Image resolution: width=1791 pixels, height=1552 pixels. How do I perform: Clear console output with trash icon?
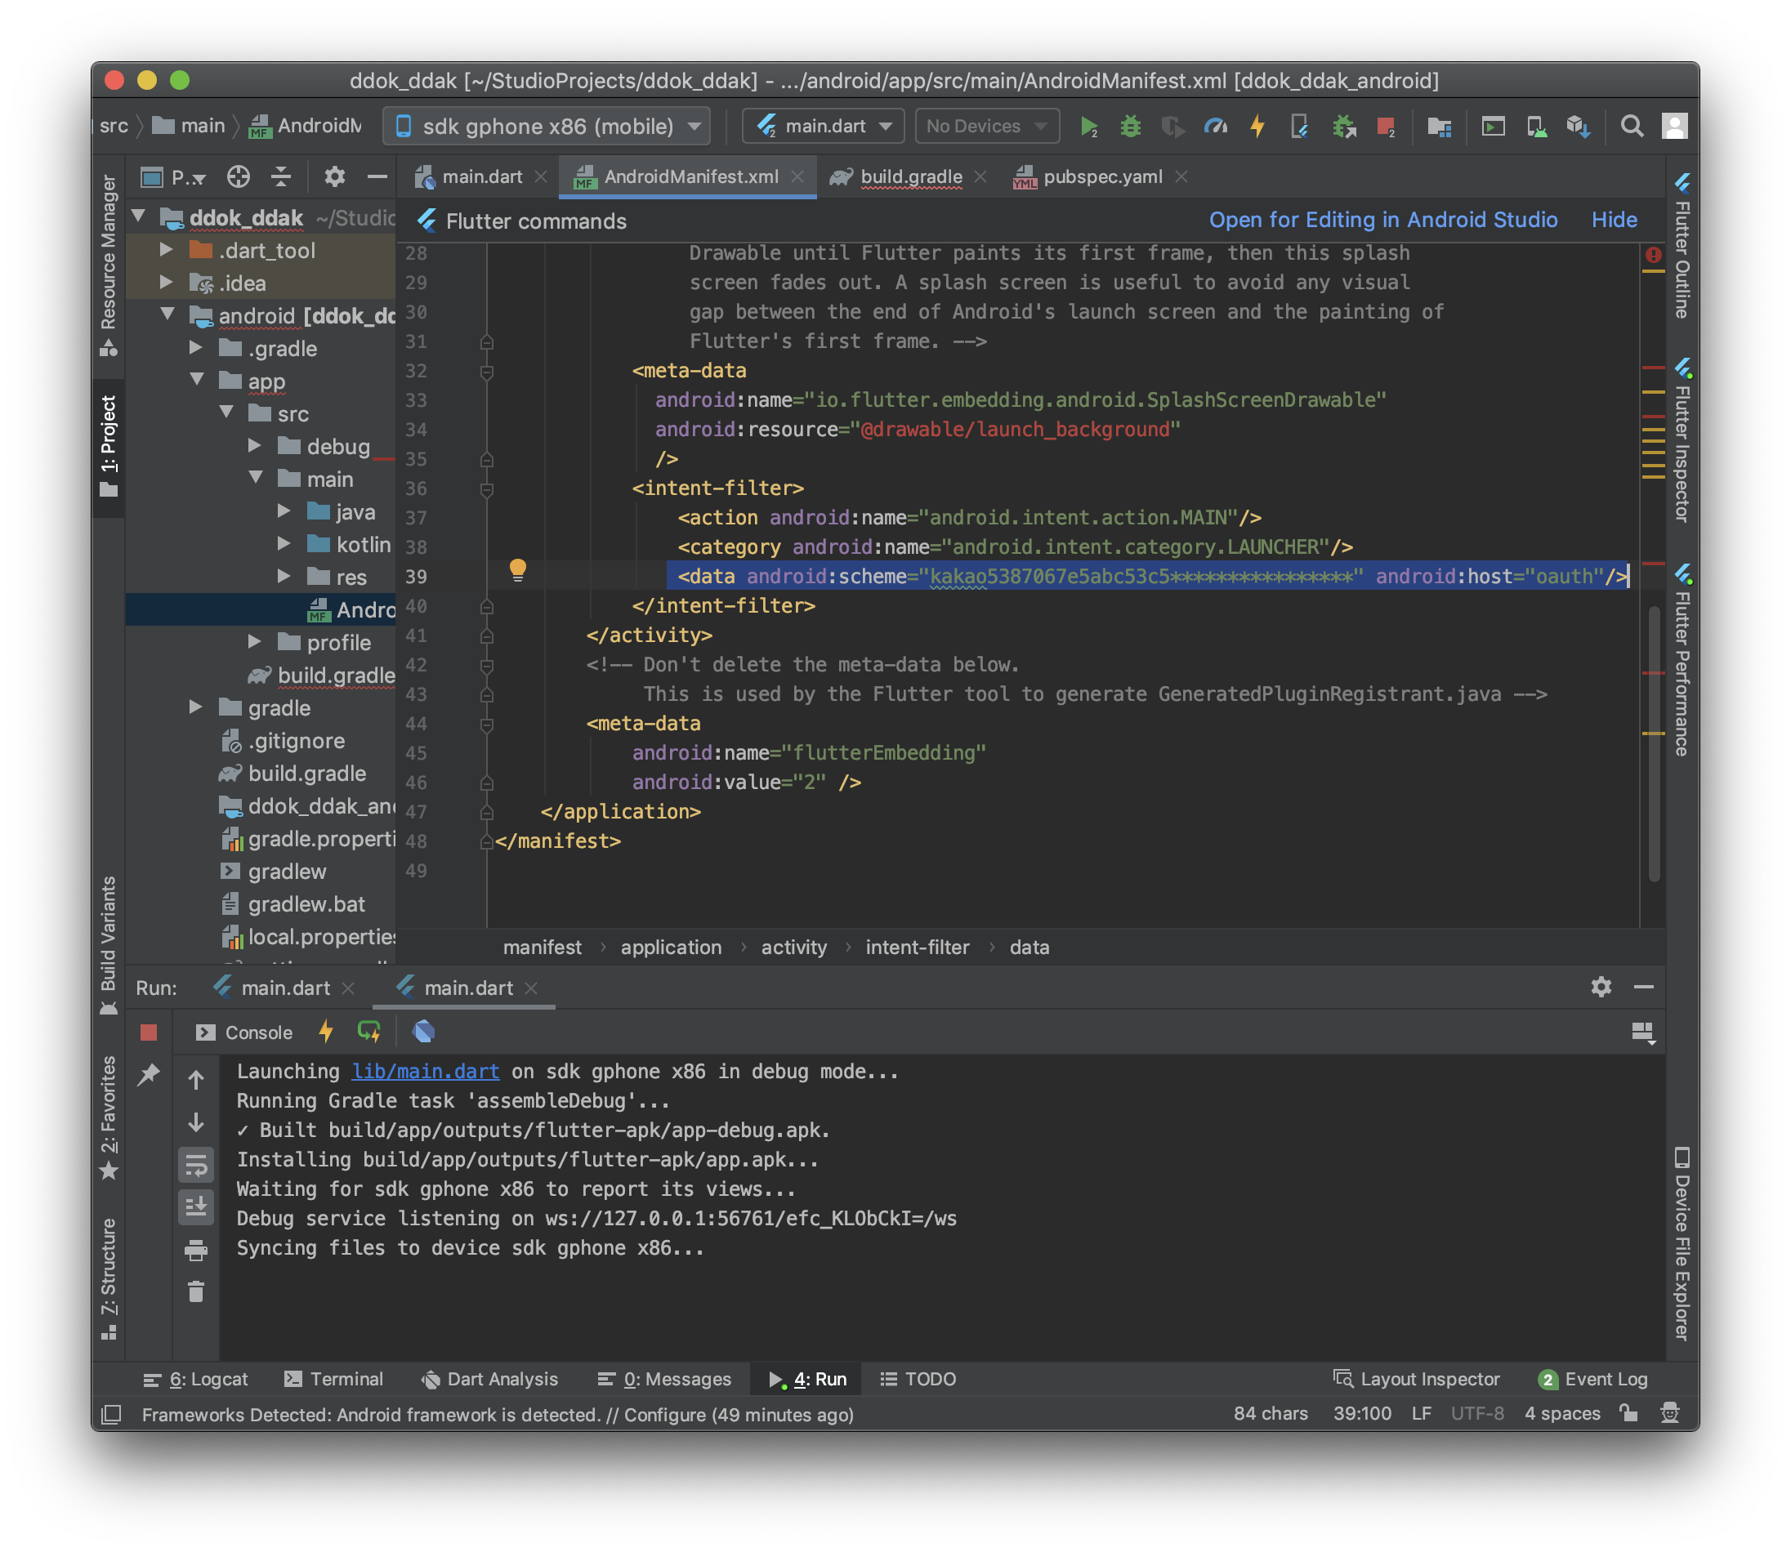coord(196,1291)
